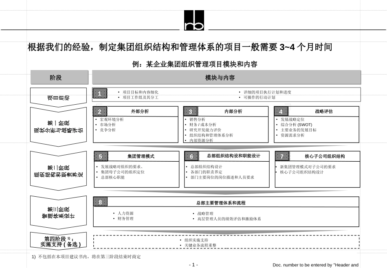The height and width of the screenshot is (268, 387).
Task: Click the page number - 1 -
Action: click(193, 265)
